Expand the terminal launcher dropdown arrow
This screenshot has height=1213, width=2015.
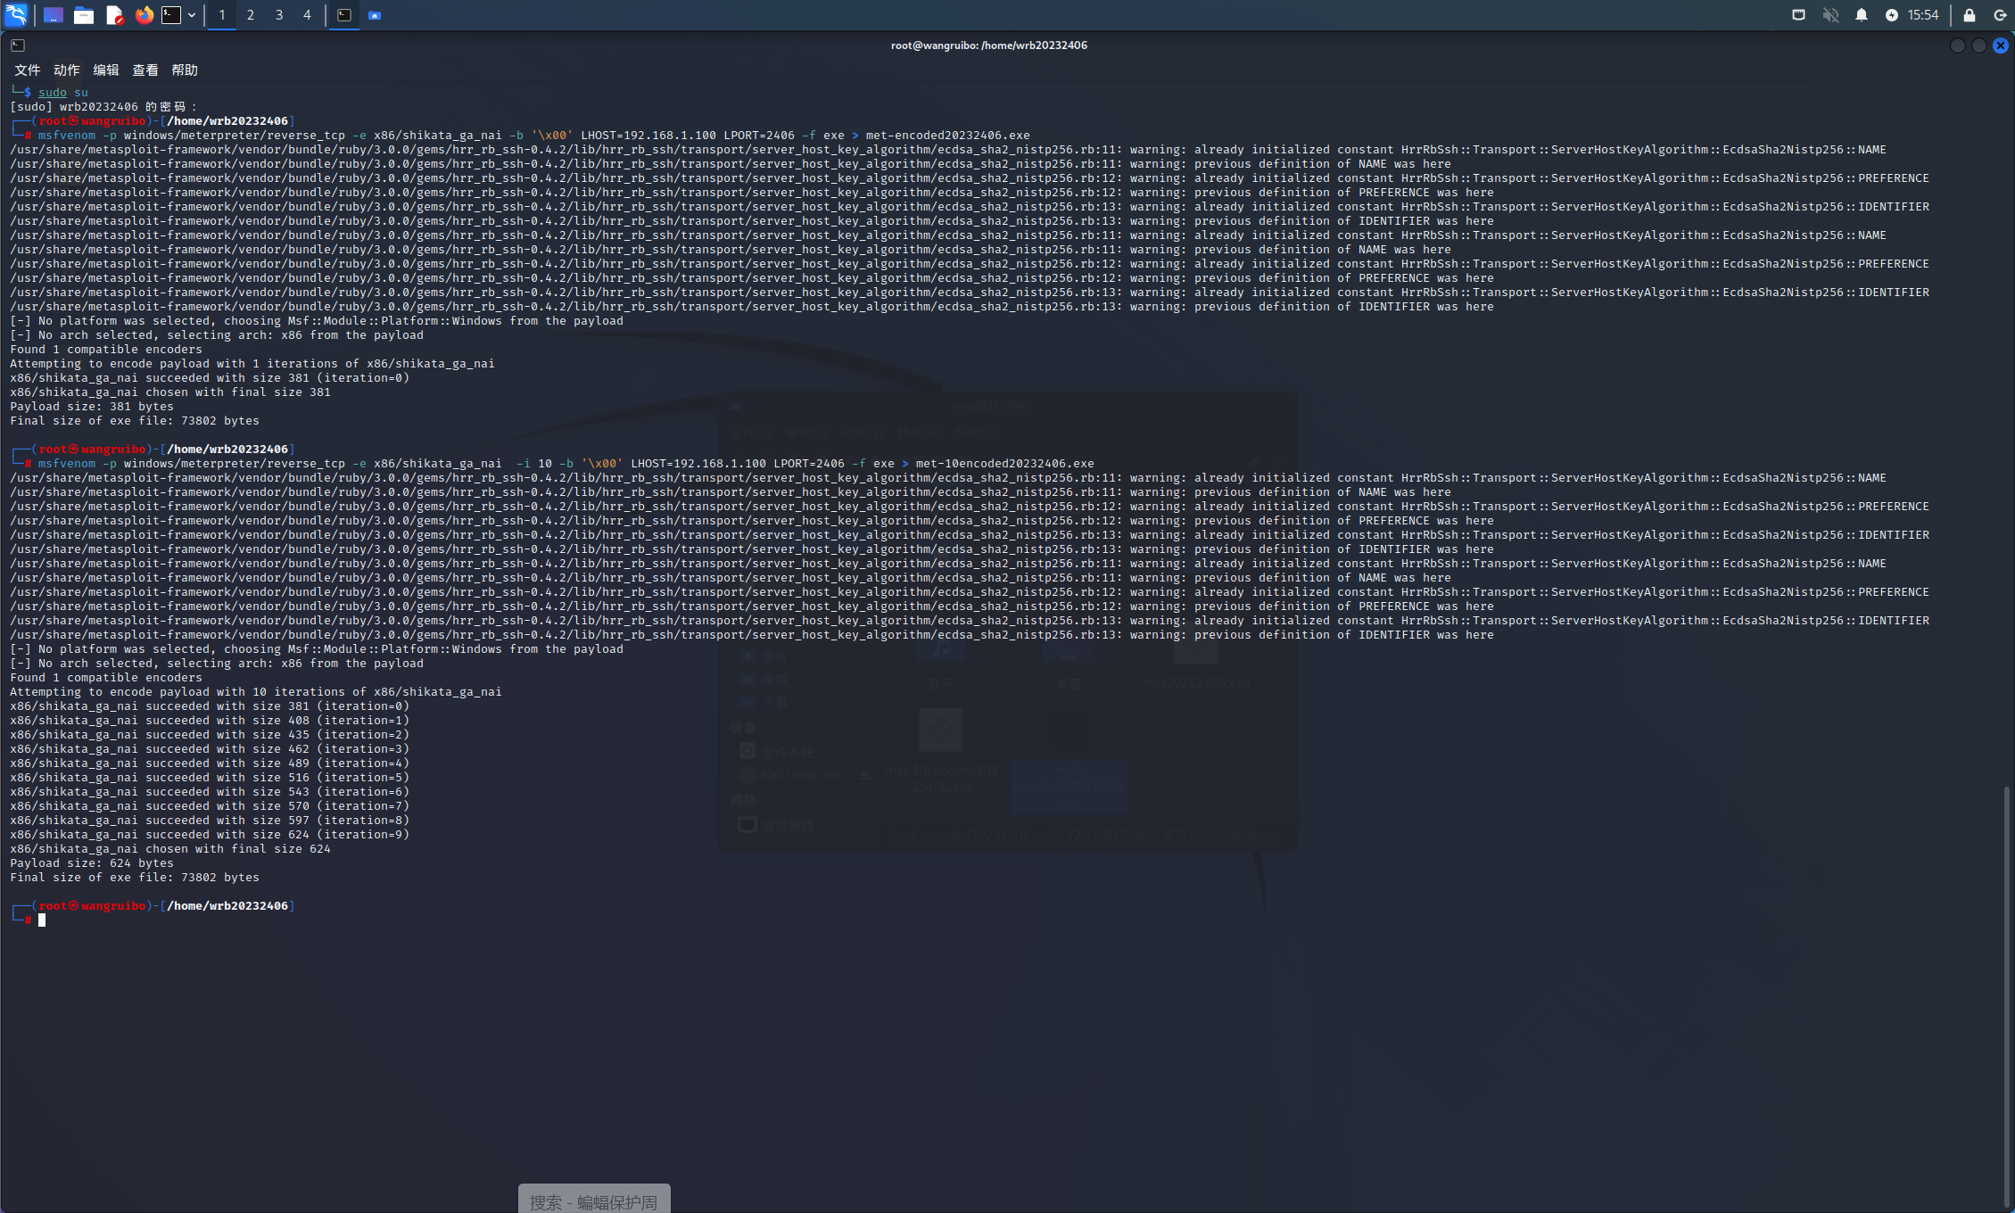click(x=192, y=15)
